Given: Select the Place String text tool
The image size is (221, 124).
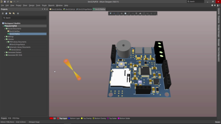Looking at the screenshot, I should click(151, 13).
